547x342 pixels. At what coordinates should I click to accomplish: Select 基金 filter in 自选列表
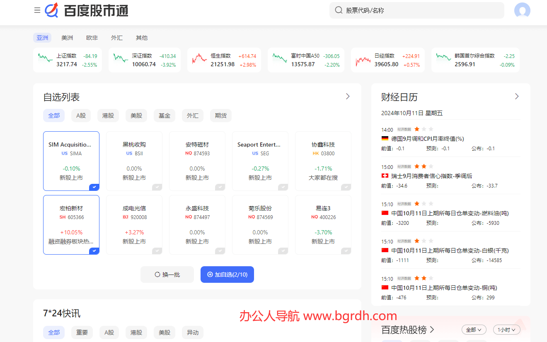point(165,116)
